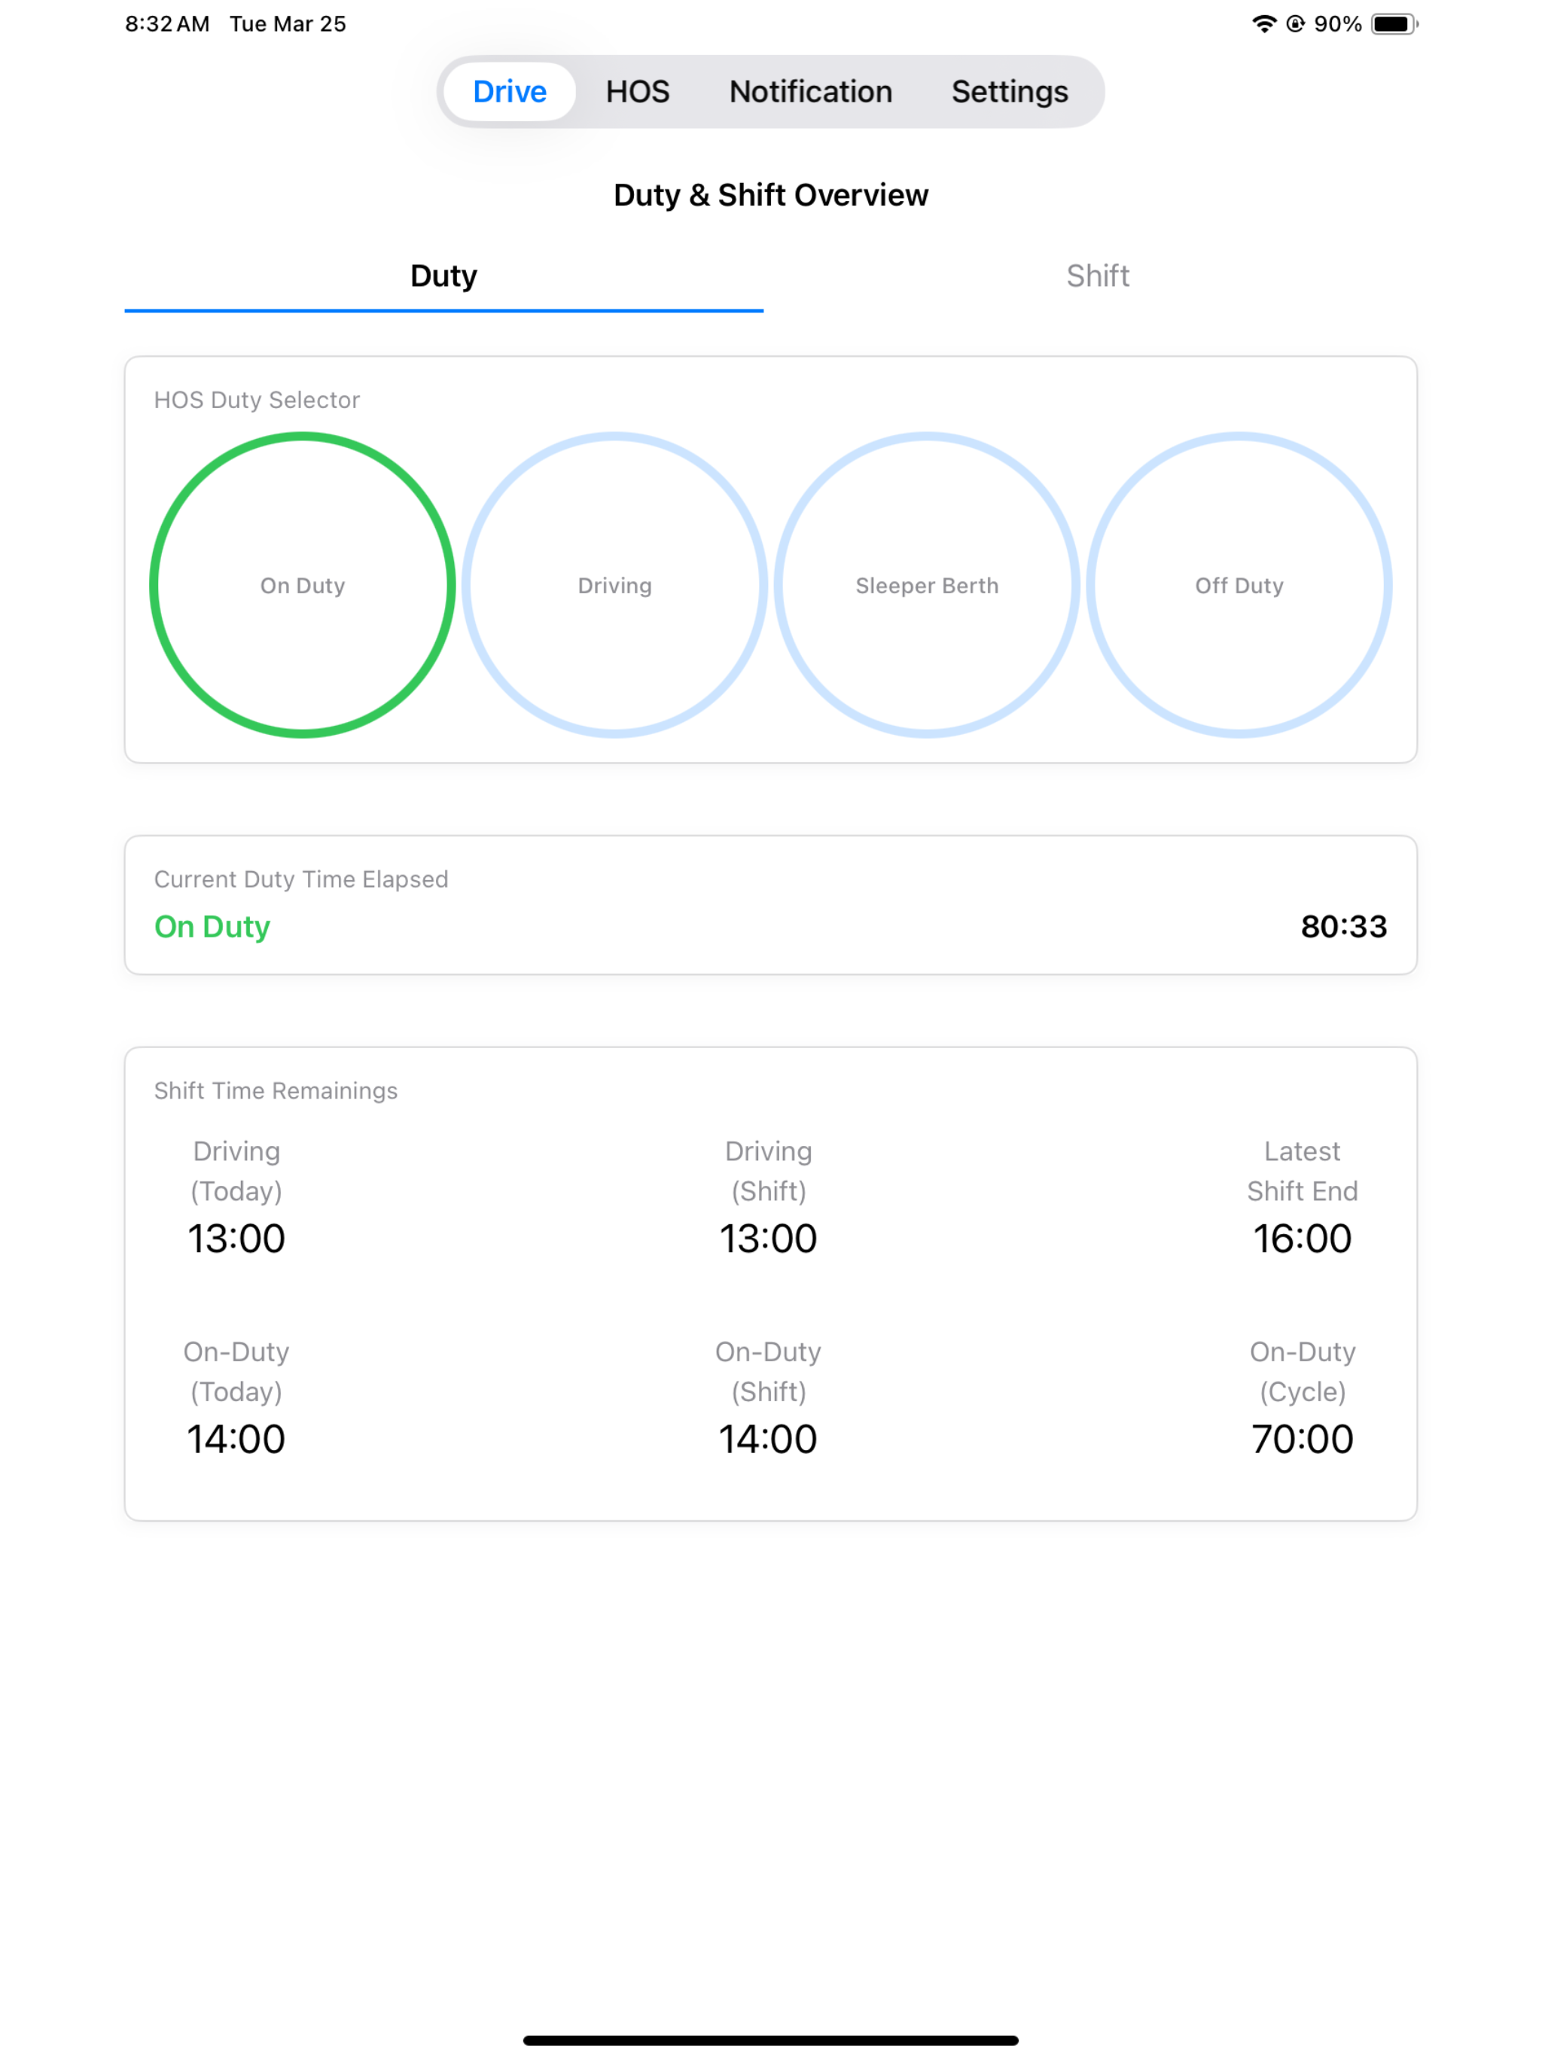This screenshot has height=2057, width=1542.
Task: Tap the On-Duty (Shift) 14:00 value
Action: 768,1439
